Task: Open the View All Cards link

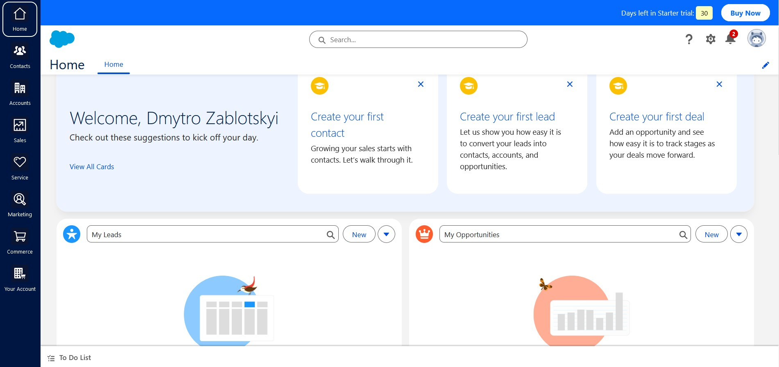Action: click(92, 167)
